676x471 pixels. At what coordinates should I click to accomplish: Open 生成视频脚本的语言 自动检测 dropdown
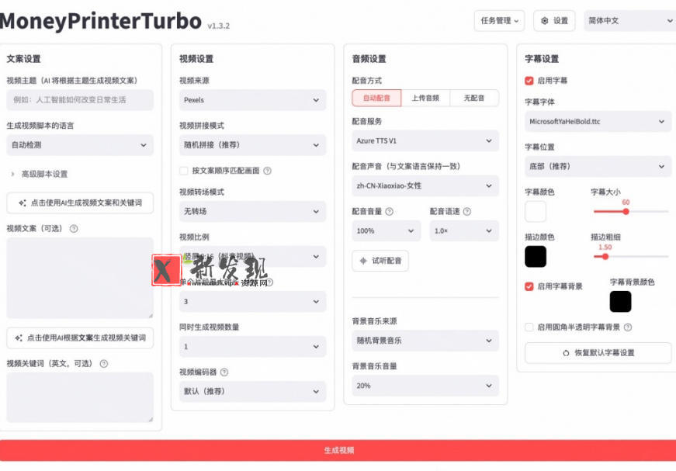80,145
